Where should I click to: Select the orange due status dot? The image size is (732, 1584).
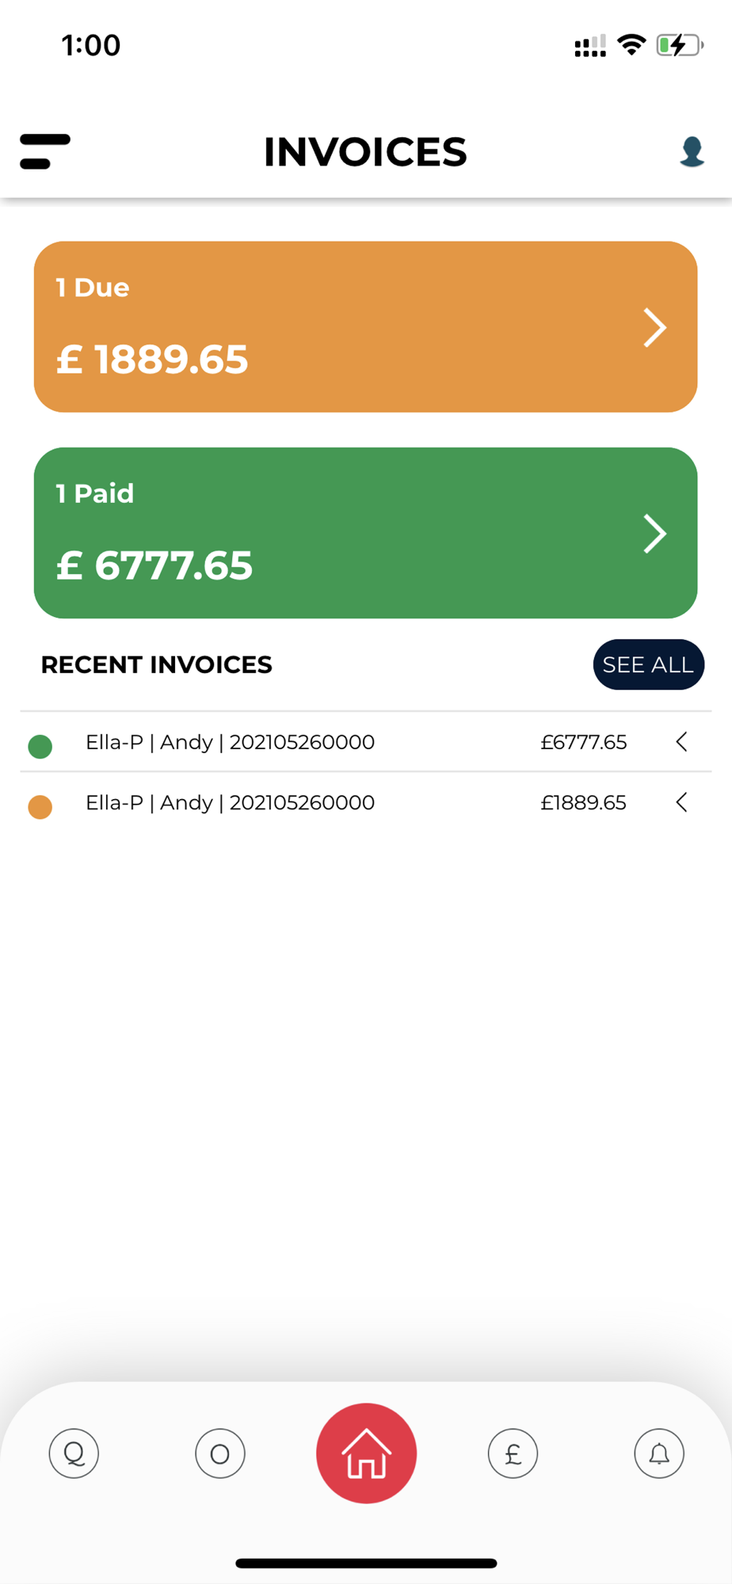point(40,806)
